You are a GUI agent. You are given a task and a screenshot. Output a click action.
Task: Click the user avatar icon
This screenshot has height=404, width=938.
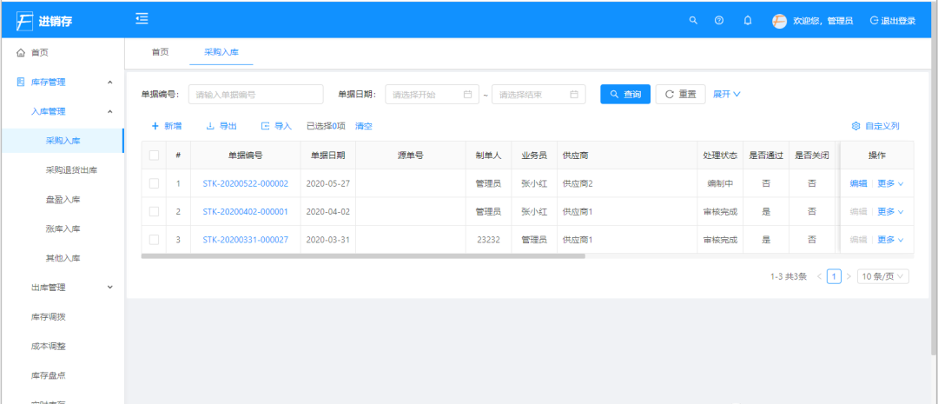[779, 21]
